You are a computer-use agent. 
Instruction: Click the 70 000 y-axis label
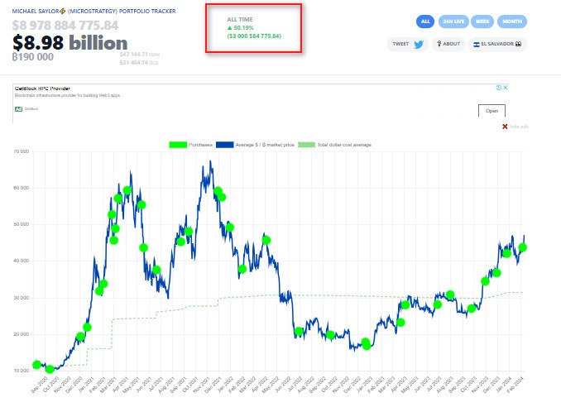coord(22,151)
